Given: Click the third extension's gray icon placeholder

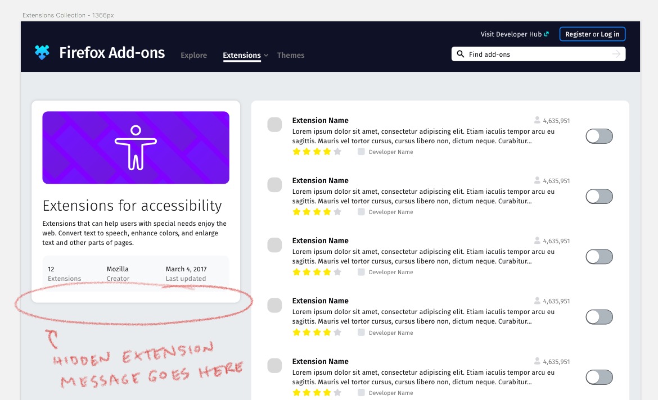Looking at the screenshot, I should (x=274, y=245).
